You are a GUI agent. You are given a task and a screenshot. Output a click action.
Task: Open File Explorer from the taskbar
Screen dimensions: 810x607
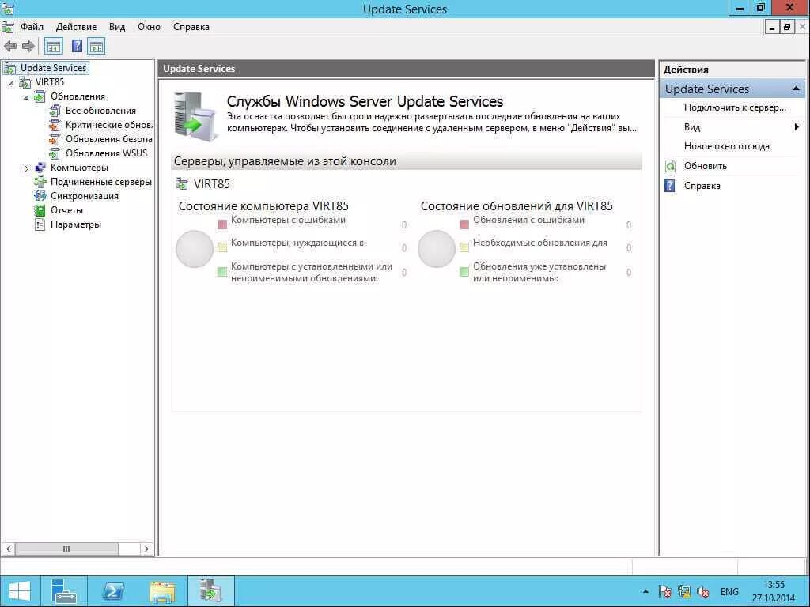click(161, 591)
